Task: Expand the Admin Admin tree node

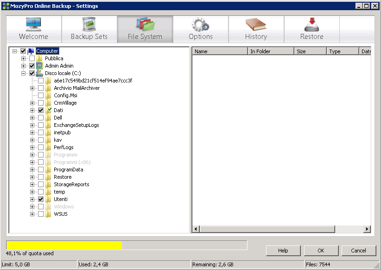Action: point(23,66)
